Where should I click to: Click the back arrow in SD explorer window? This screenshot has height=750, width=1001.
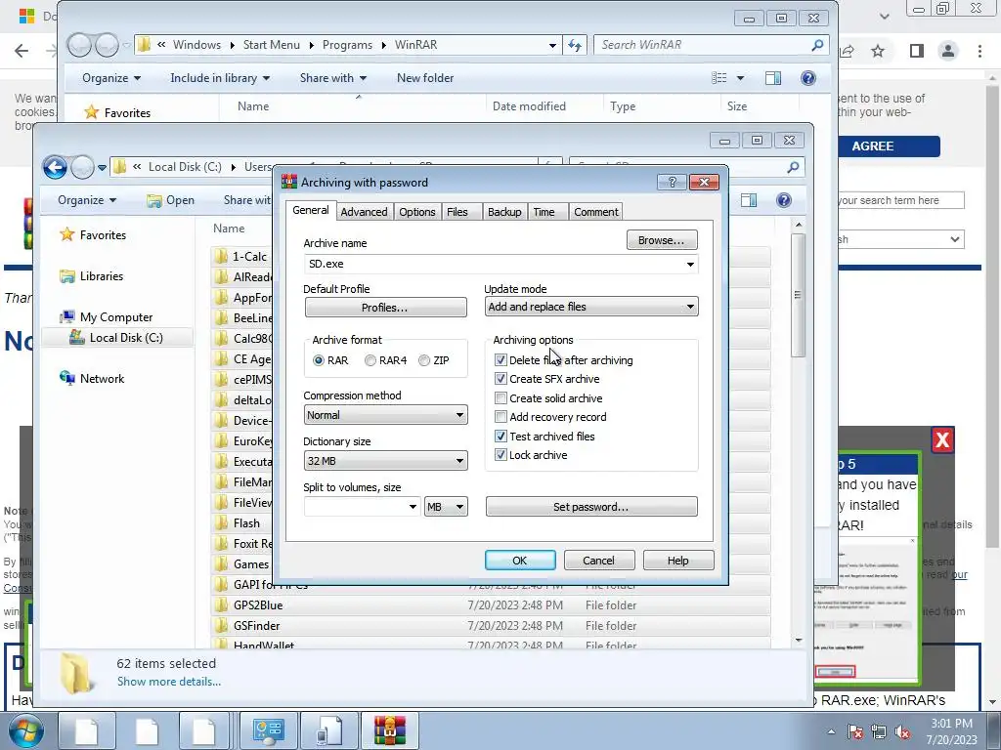[x=55, y=168]
